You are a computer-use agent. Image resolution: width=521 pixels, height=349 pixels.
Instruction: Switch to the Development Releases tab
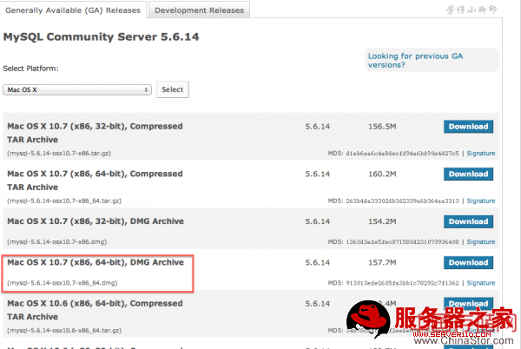200,10
